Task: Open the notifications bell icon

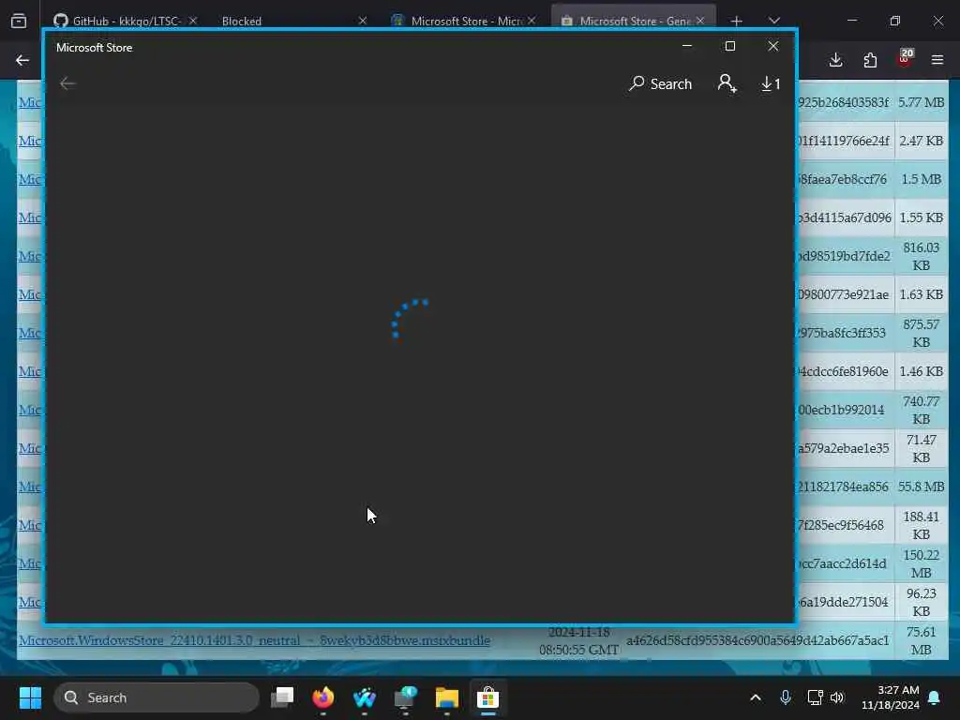Action: click(935, 697)
